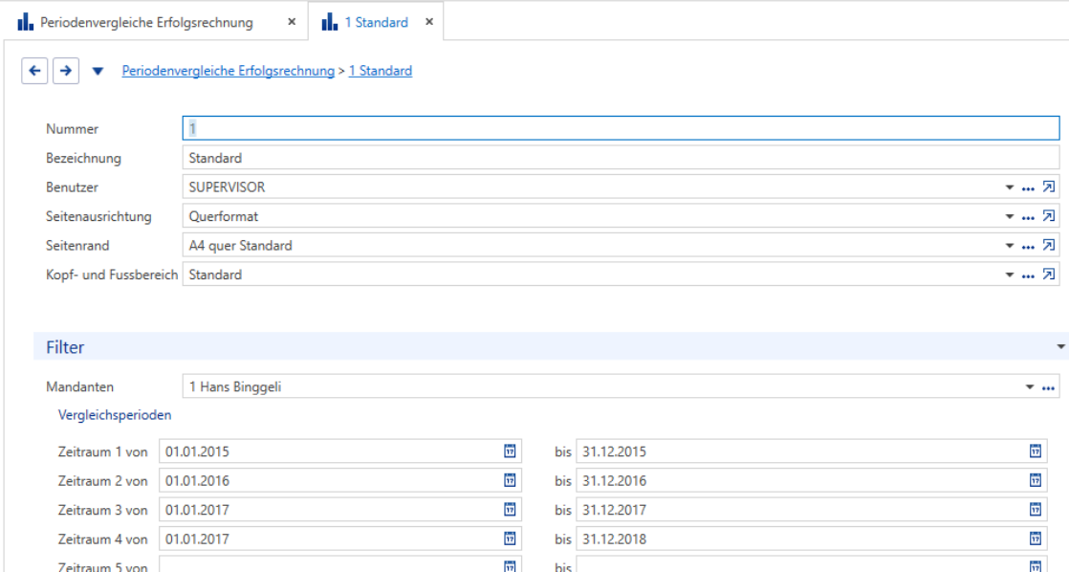The width and height of the screenshot is (1069, 572).
Task: Expand the Benutzer dropdown list
Action: coord(1010,187)
